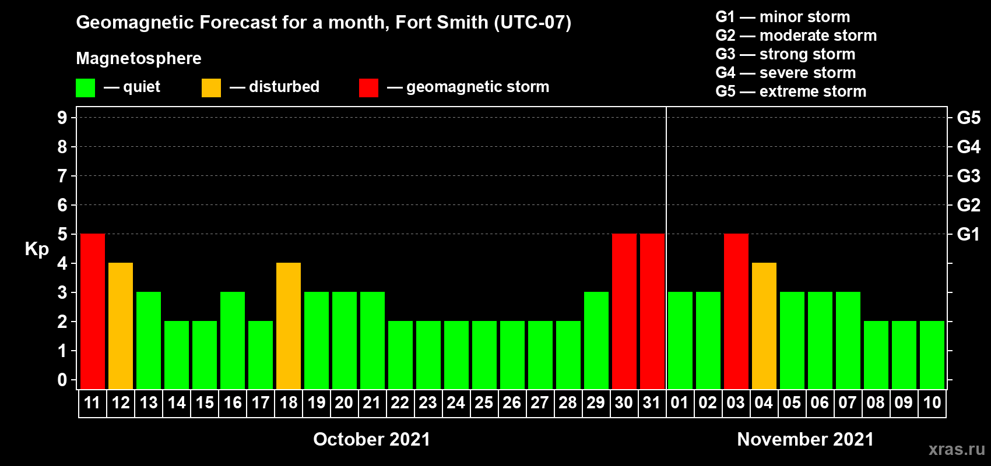
Task: Click the 'G5 — extreme storm' legend line
Action: [791, 91]
